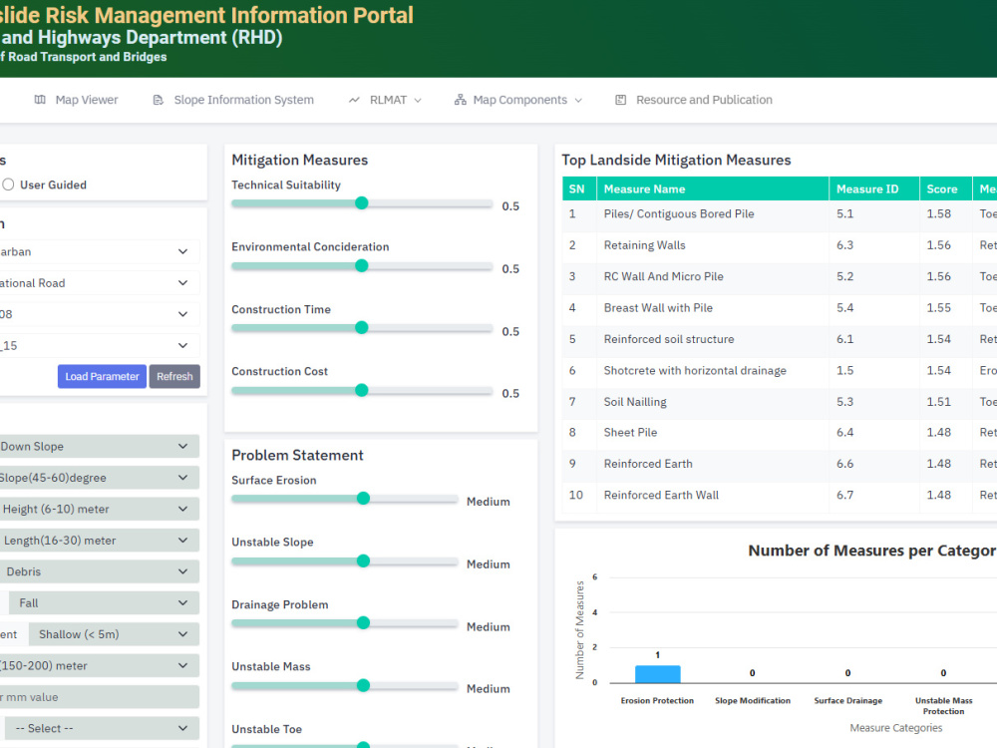Click the Technical Suitability slider handle
997x748 pixels.
click(x=362, y=202)
